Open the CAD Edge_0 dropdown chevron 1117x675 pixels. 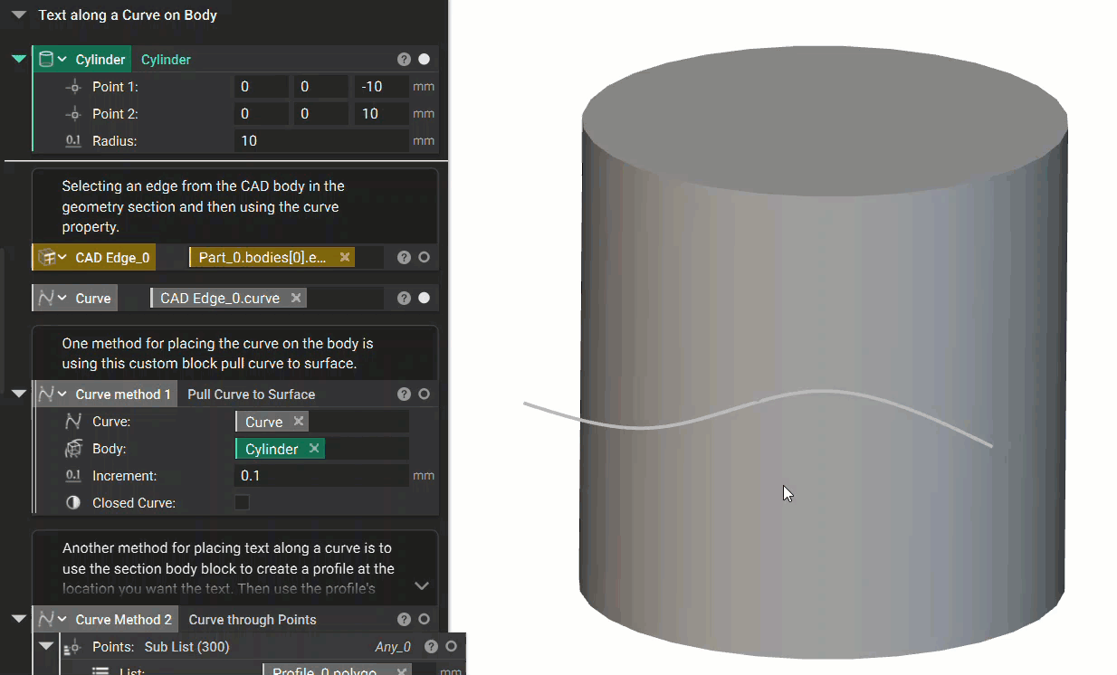point(62,257)
